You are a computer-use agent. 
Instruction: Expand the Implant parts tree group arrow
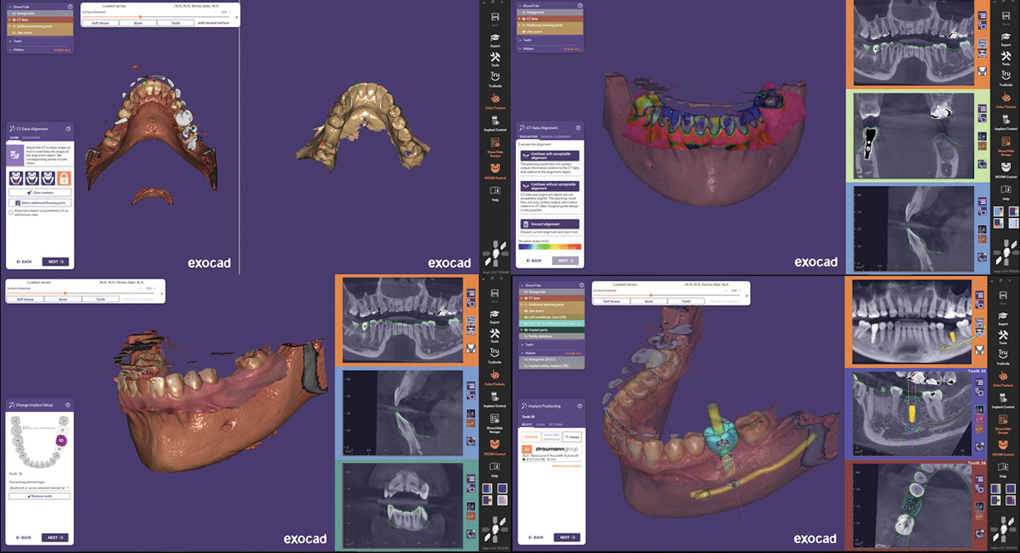pyautogui.click(x=521, y=330)
